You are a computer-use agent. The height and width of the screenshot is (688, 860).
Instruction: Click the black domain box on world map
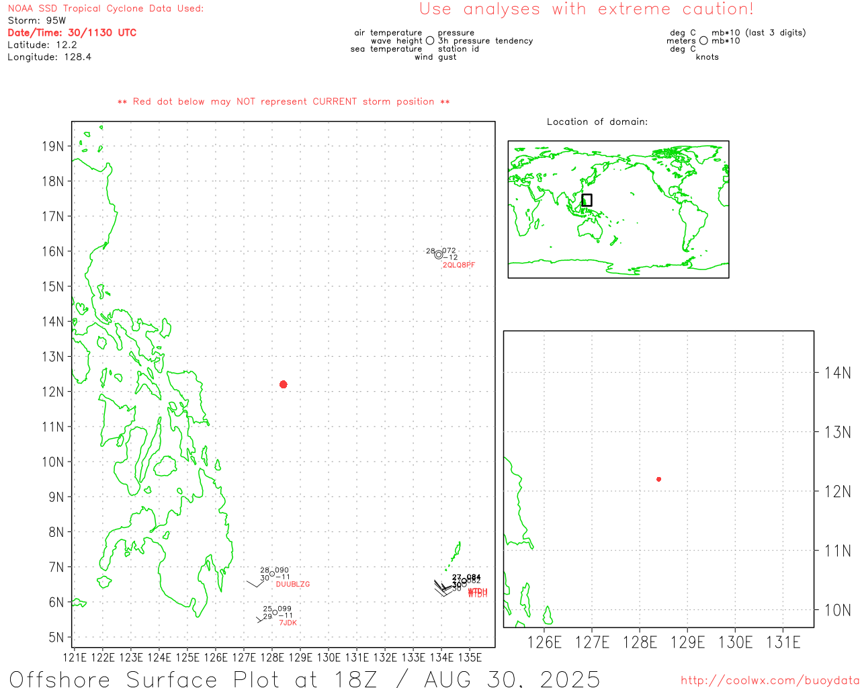click(587, 200)
